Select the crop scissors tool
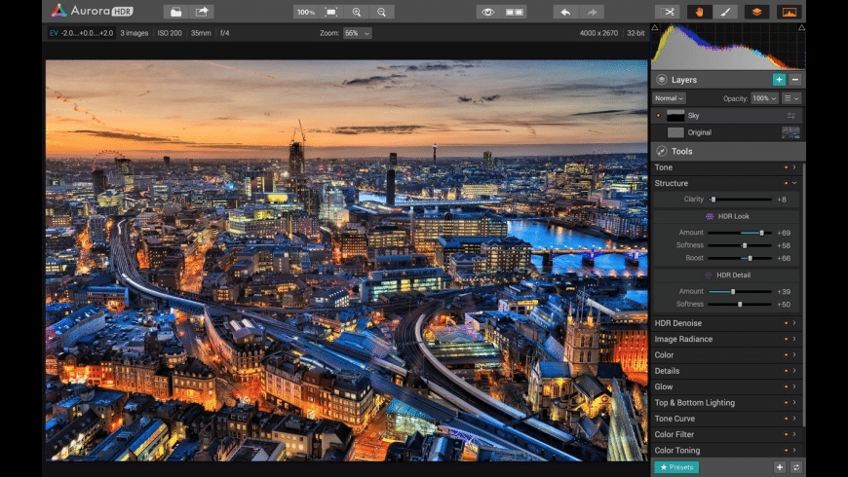The image size is (848, 477). pos(668,12)
